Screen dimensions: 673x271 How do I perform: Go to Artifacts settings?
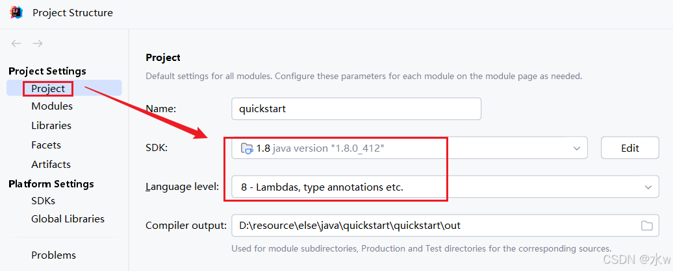coord(51,165)
